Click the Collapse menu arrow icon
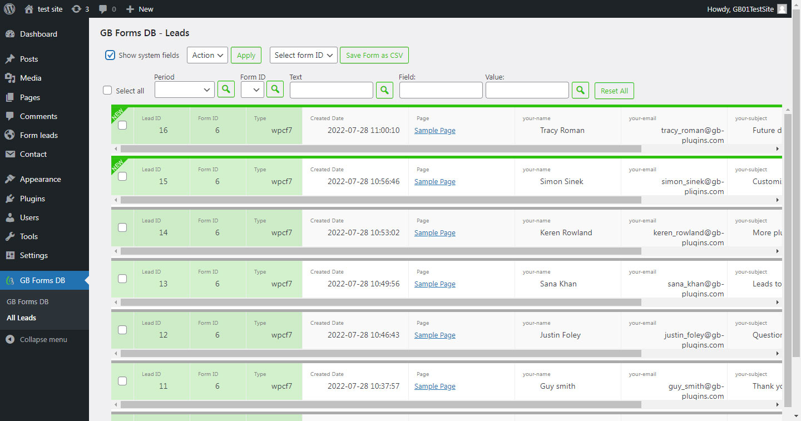Screen dimensions: 801x421 point(9,339)
